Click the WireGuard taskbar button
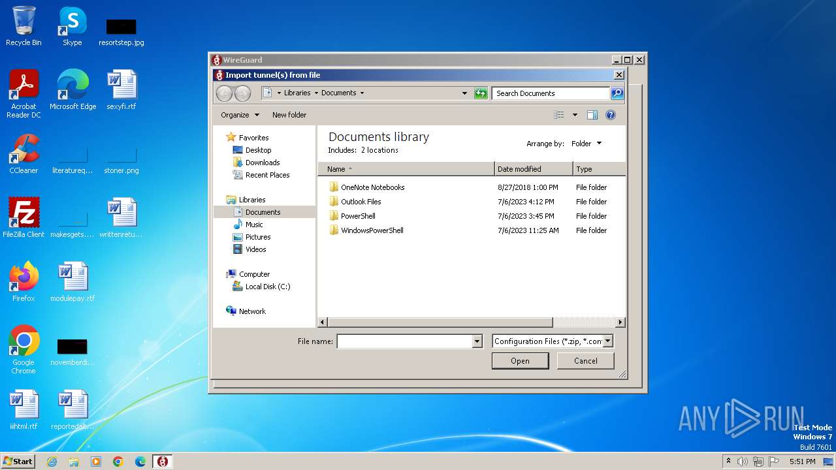This screenshot has width=836, height=470. pos(163,462)
